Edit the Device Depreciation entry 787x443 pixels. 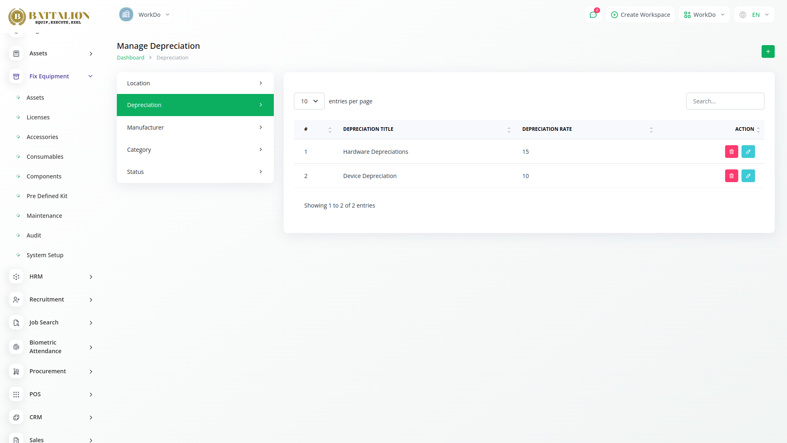coord(748,176)
